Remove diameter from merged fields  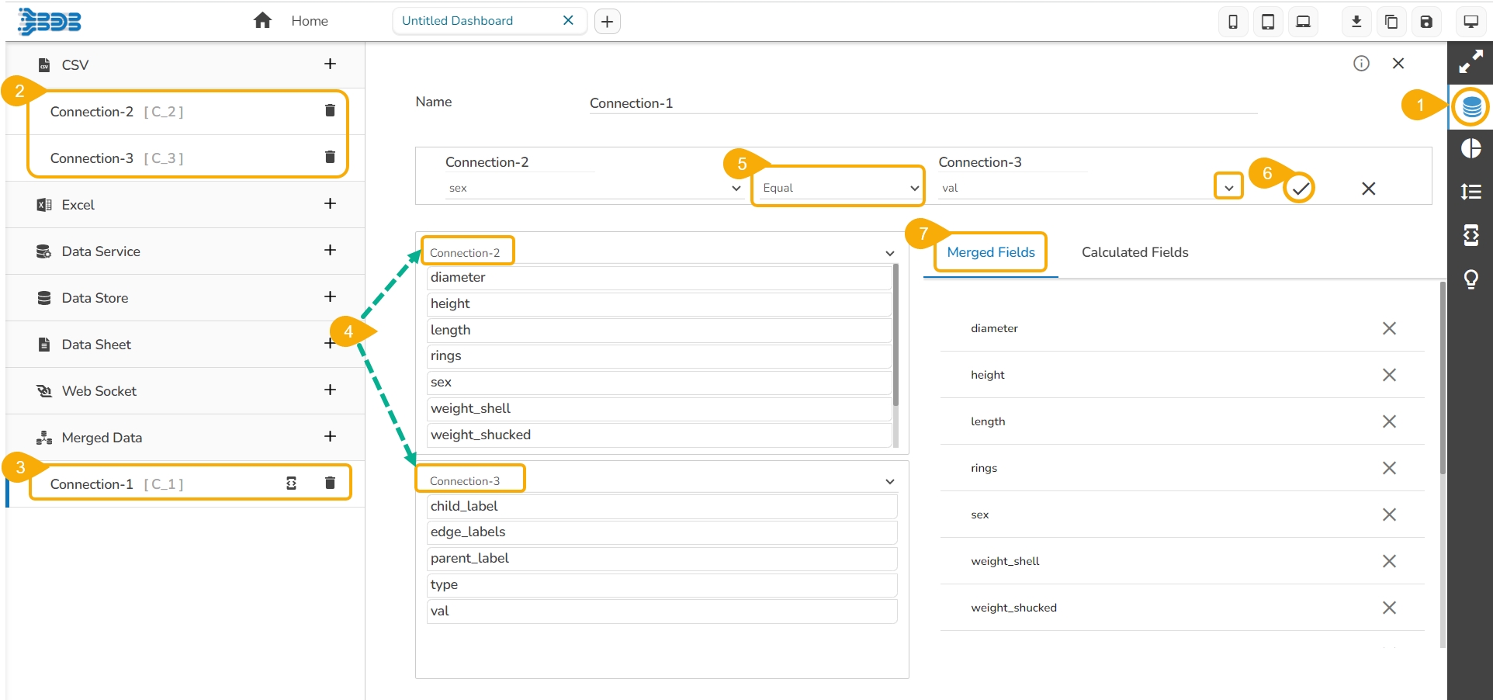1389,328
